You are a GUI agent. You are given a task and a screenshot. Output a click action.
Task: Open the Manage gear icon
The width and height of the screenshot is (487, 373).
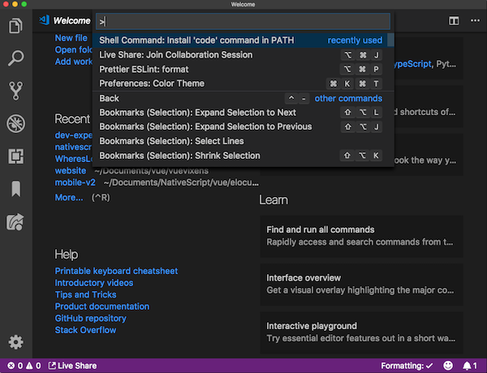click(x=15, y=342)
